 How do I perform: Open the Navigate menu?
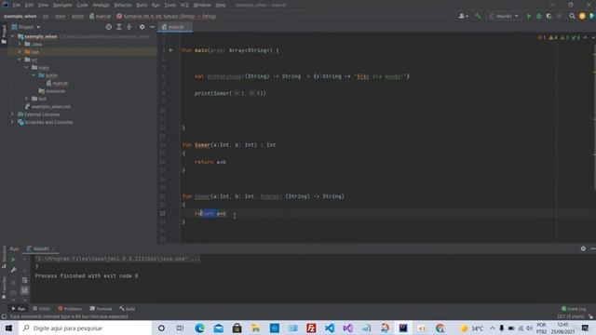[62, 5]
